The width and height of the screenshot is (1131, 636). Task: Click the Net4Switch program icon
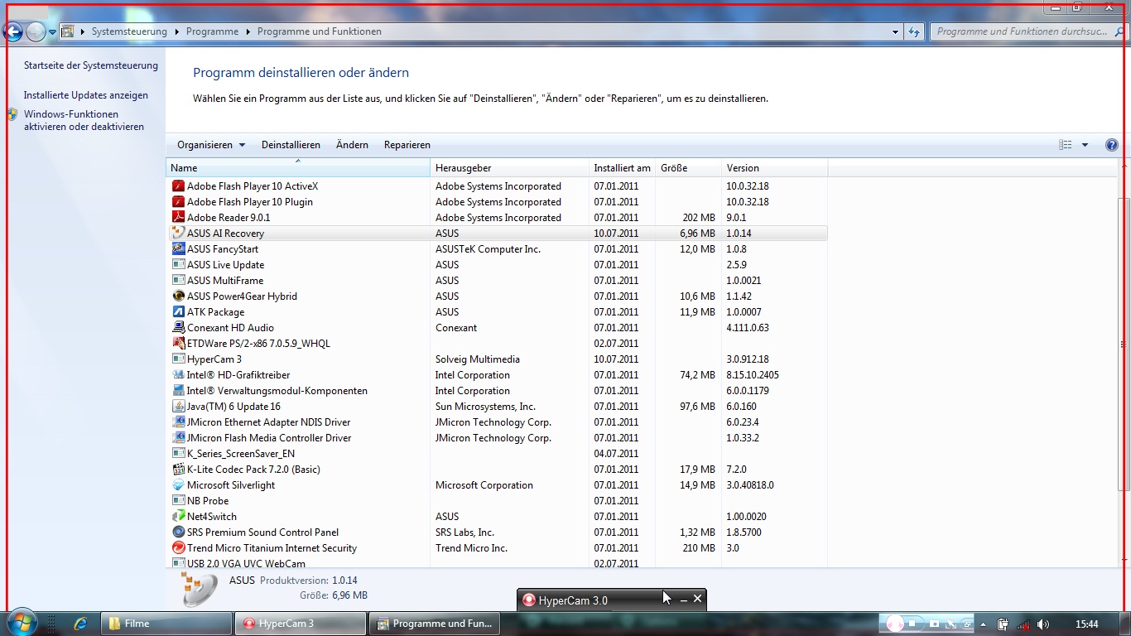[x=178, y=517]
